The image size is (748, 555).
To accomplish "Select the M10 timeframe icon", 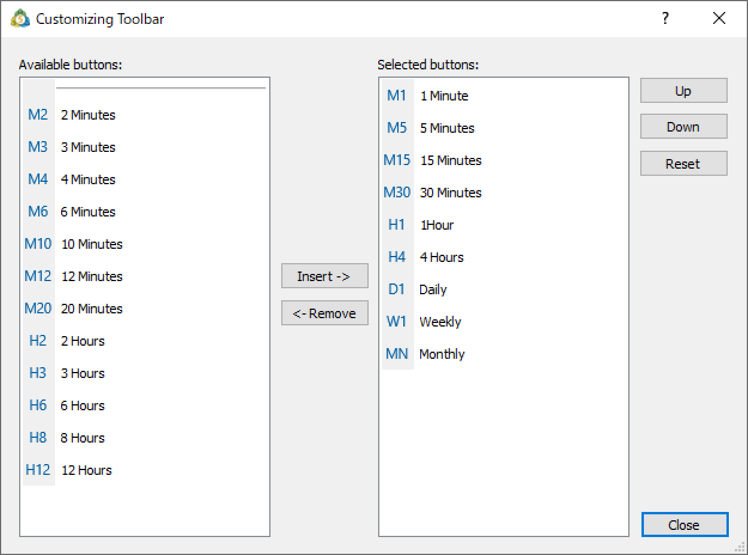I will coord(38,244).
